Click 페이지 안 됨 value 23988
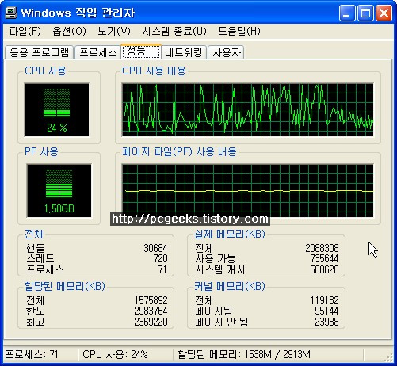The height and width of the screenshot is (366, 397). point(326,322)
